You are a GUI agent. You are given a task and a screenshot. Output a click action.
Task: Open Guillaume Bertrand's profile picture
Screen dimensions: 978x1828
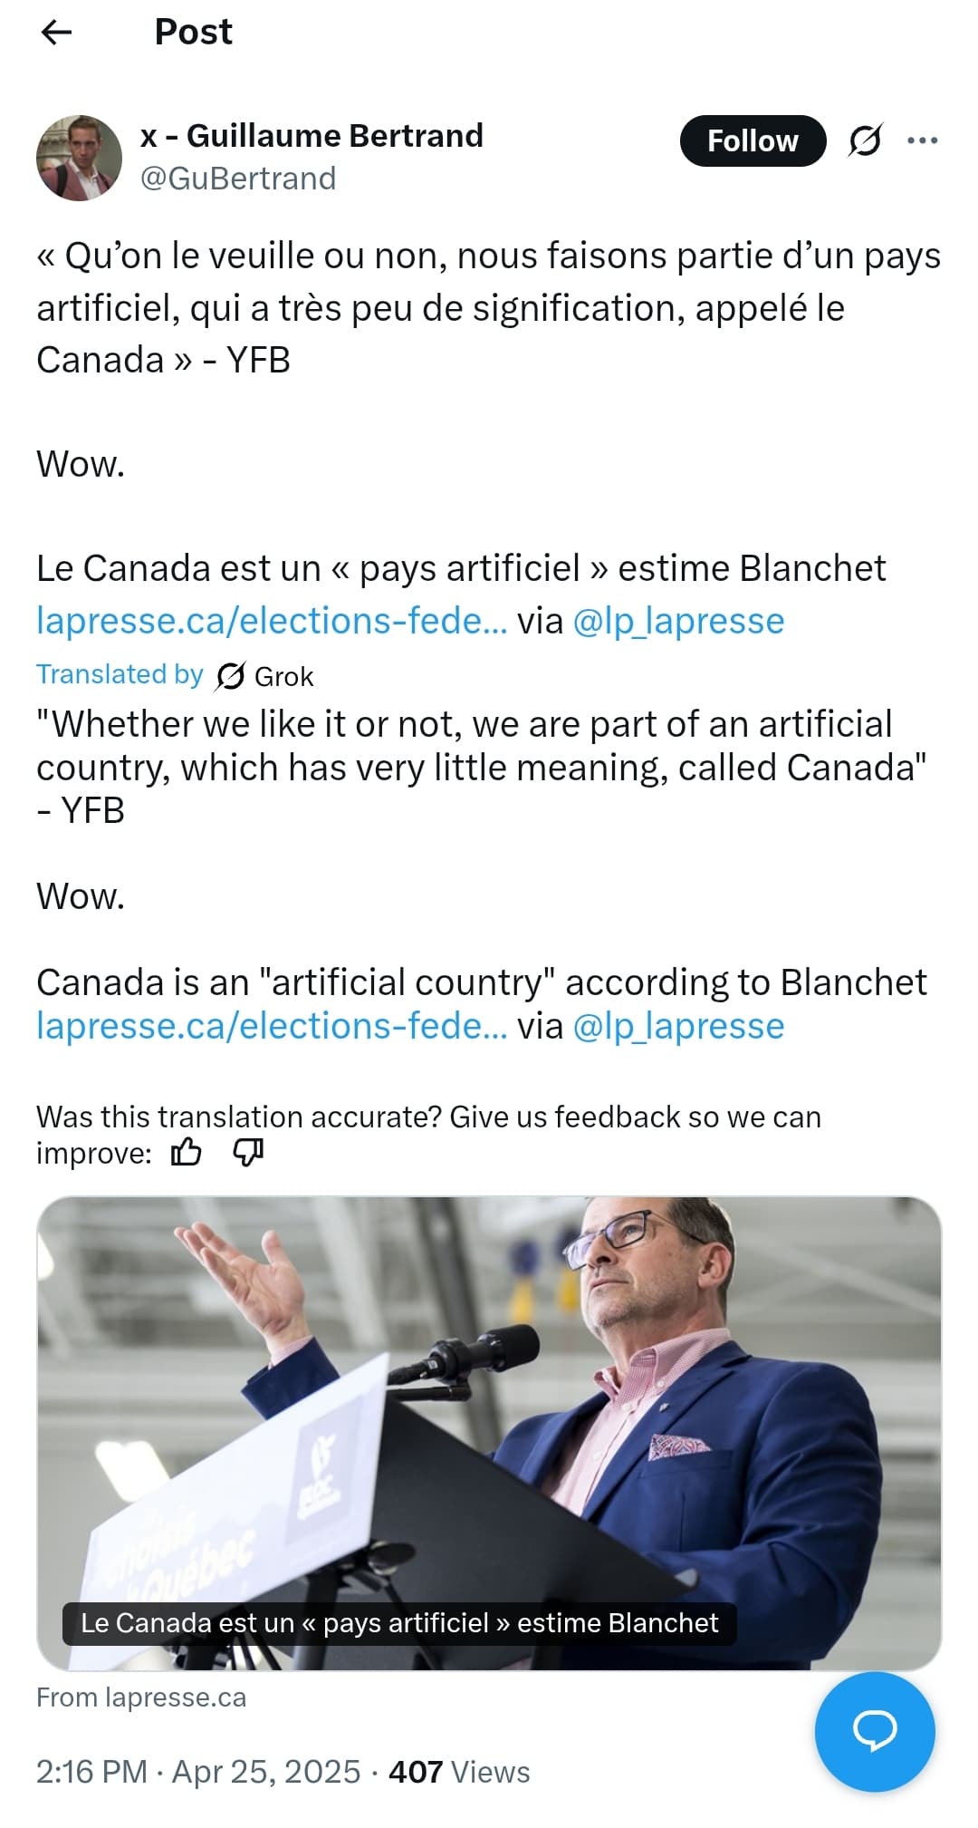[79, 158]
